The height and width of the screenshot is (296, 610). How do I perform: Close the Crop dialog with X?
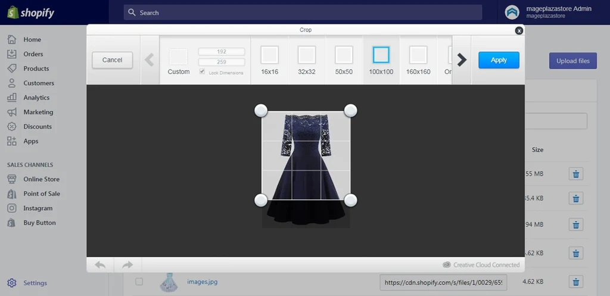click(519, 30)
